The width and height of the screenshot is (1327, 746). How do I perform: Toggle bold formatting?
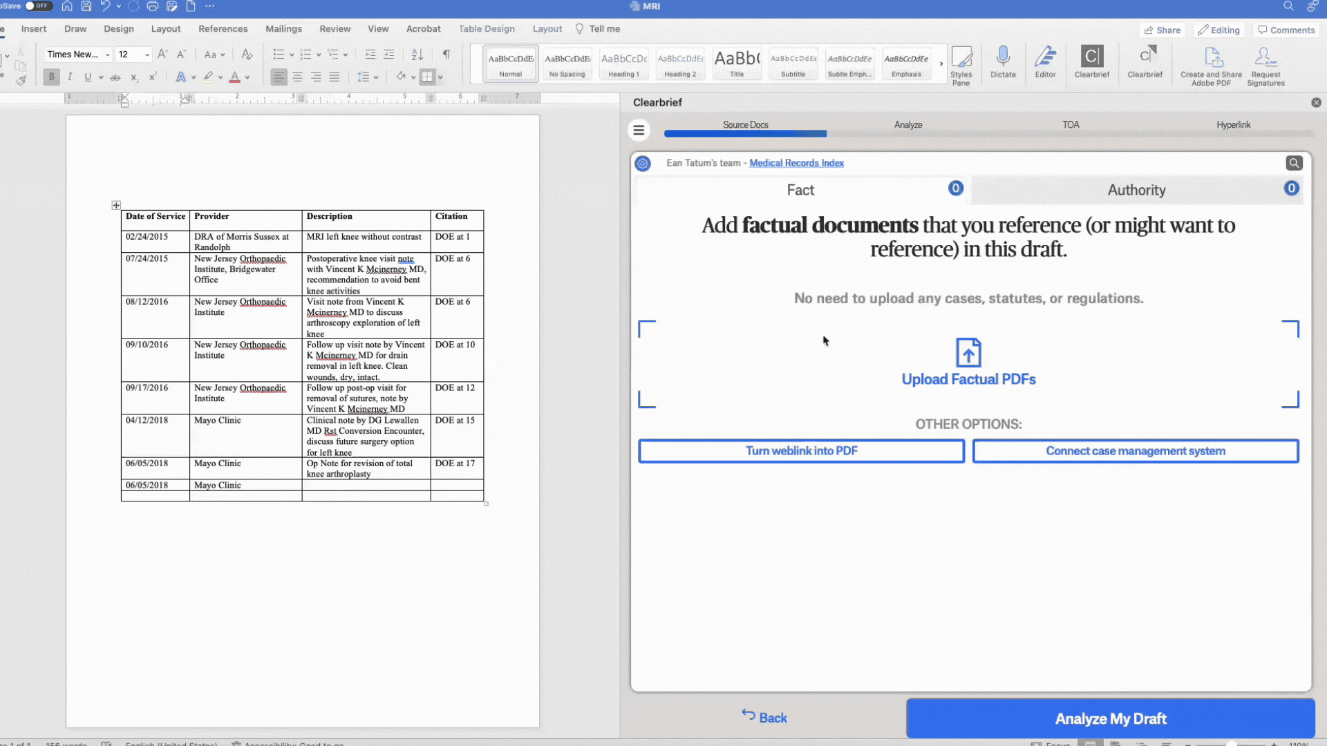[x=50, y=77]
